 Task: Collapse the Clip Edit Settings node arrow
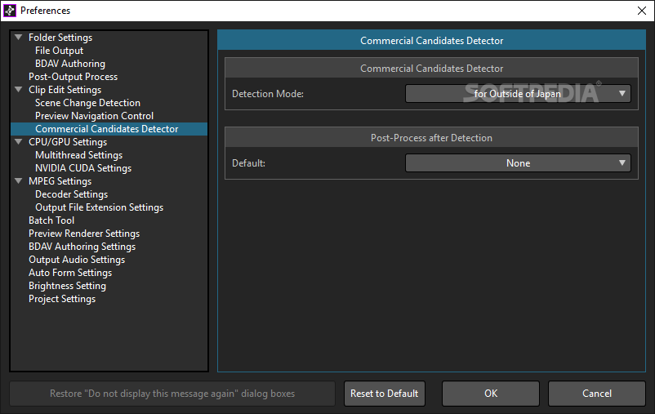pos(19,89)
